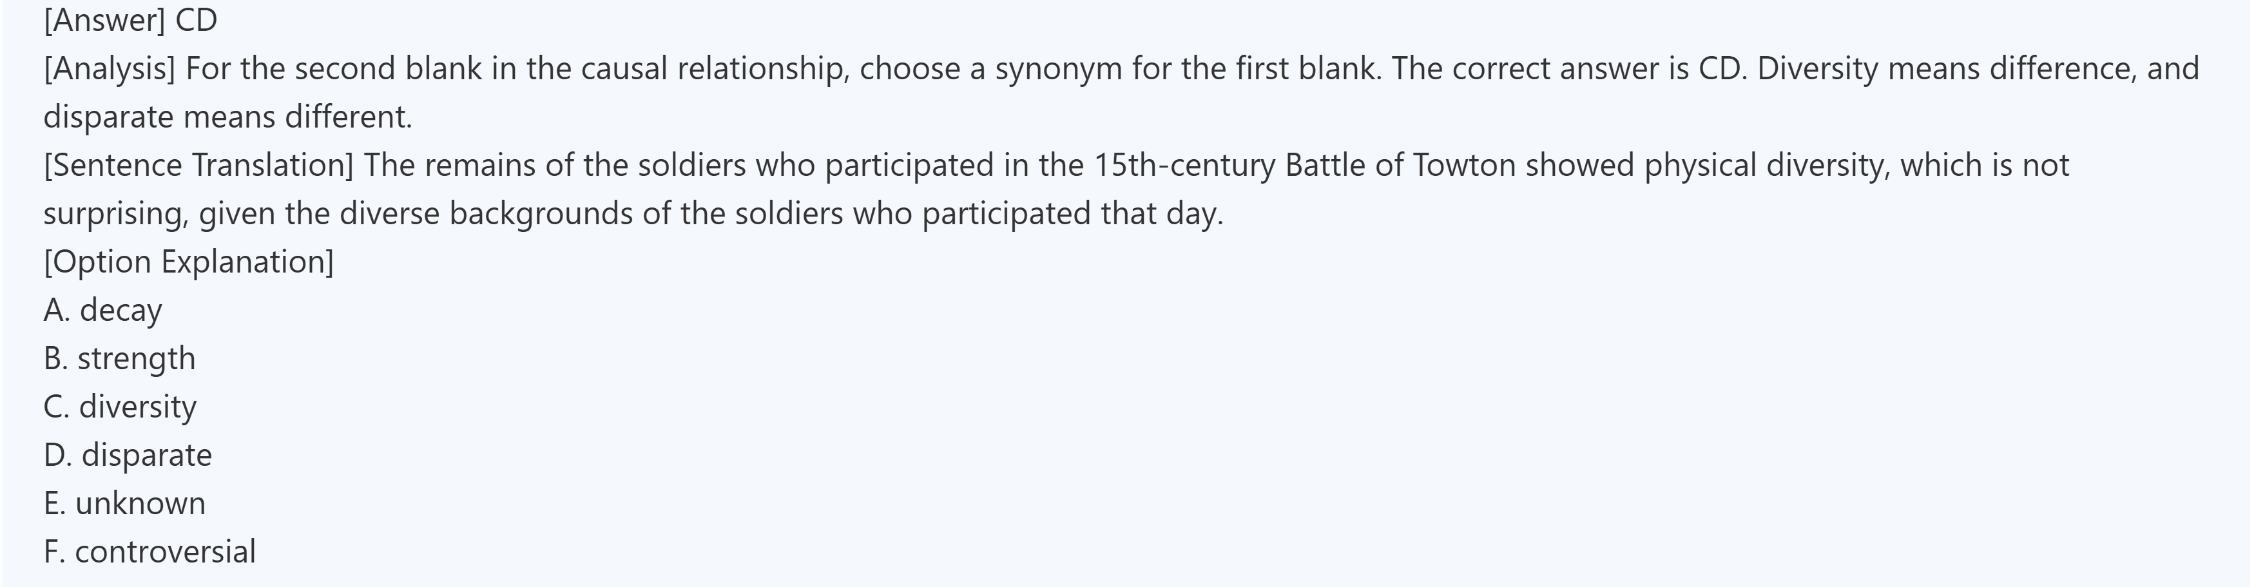
Task: Select option "D. disparate"
Action: pyautogui.click(x=128, y=455)
